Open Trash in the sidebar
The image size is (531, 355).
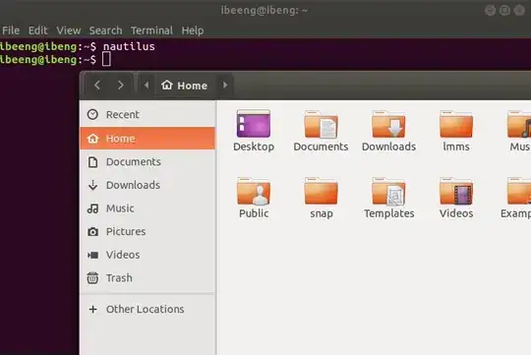147,277
